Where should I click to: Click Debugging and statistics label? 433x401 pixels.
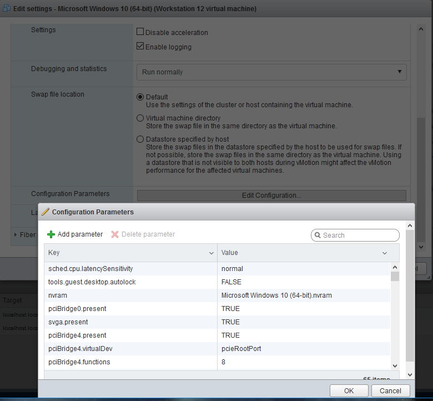click(69, 68)
